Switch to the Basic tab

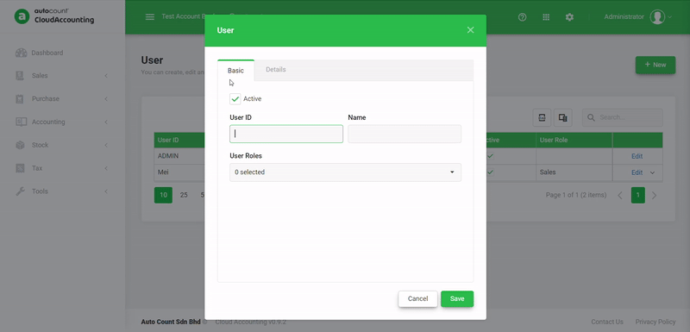tap(235, 71)
